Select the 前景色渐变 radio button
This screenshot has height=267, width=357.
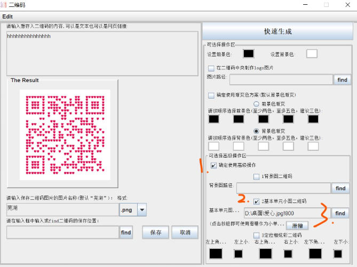click(257, 104)
